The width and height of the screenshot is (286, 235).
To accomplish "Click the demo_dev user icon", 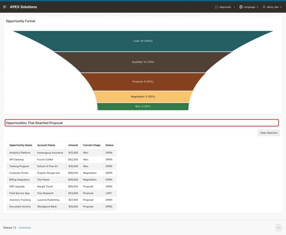I will tap(264, 7).
